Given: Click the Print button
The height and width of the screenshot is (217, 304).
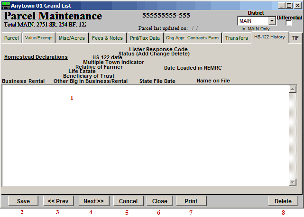Looking at the screenshot, I should [x=190, y=201].
